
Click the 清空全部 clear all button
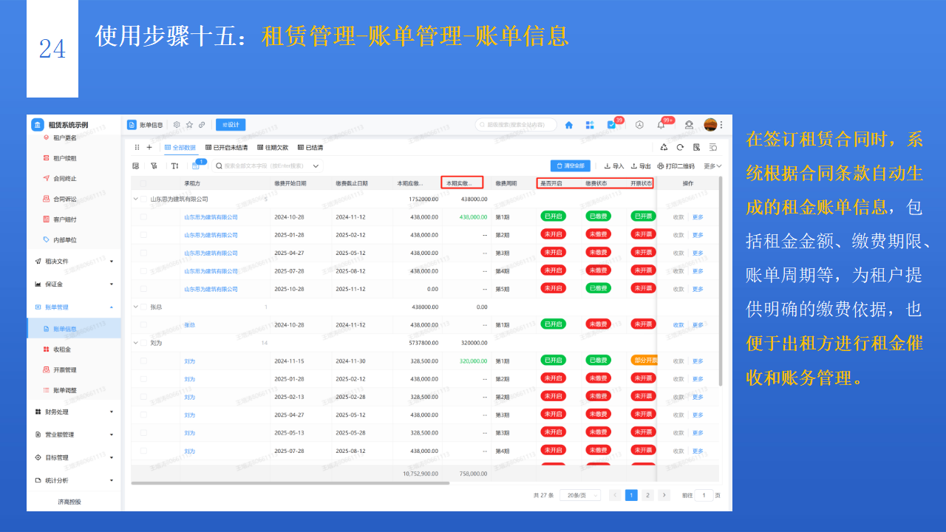(571, 166)
